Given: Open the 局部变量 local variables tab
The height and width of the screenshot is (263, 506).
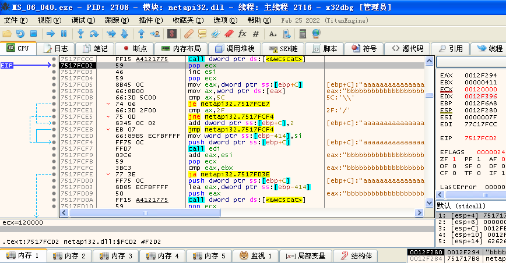Looking at the screenshot, I should (305, 255).
